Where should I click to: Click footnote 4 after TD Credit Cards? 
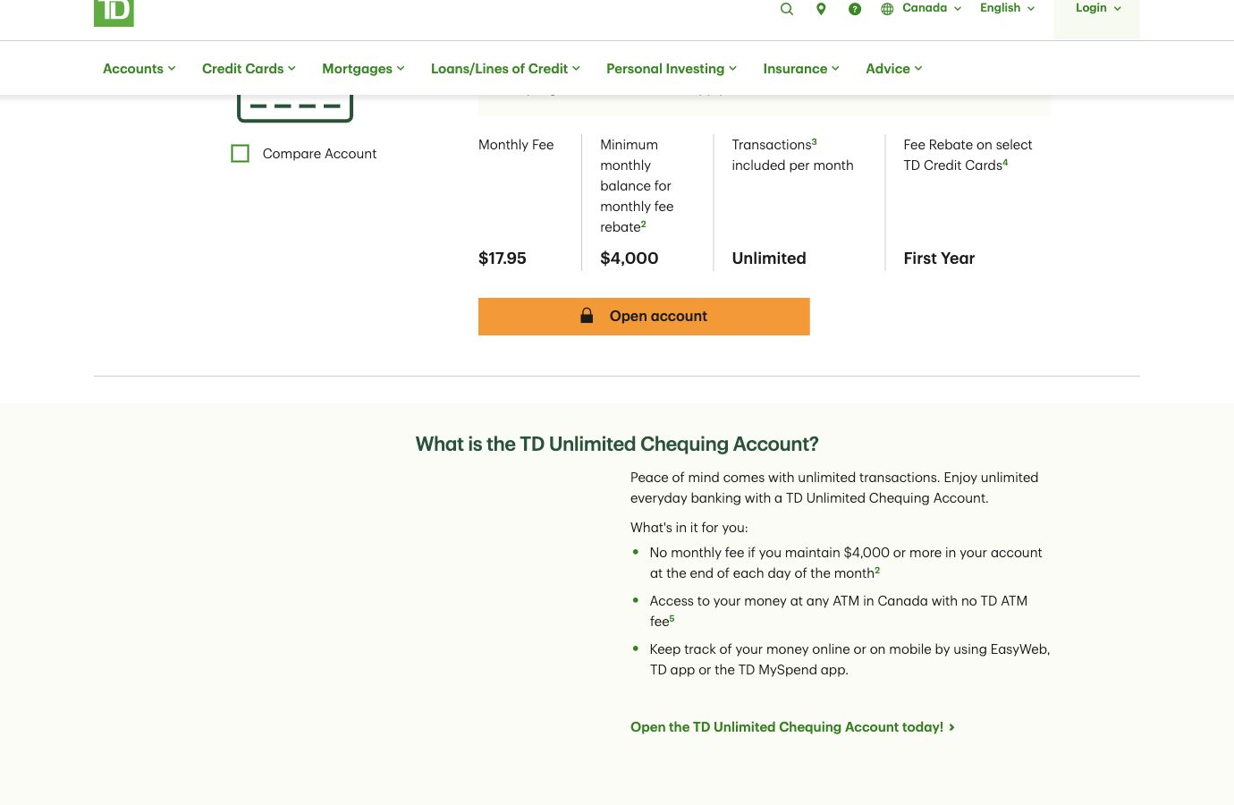point(1005,162)
